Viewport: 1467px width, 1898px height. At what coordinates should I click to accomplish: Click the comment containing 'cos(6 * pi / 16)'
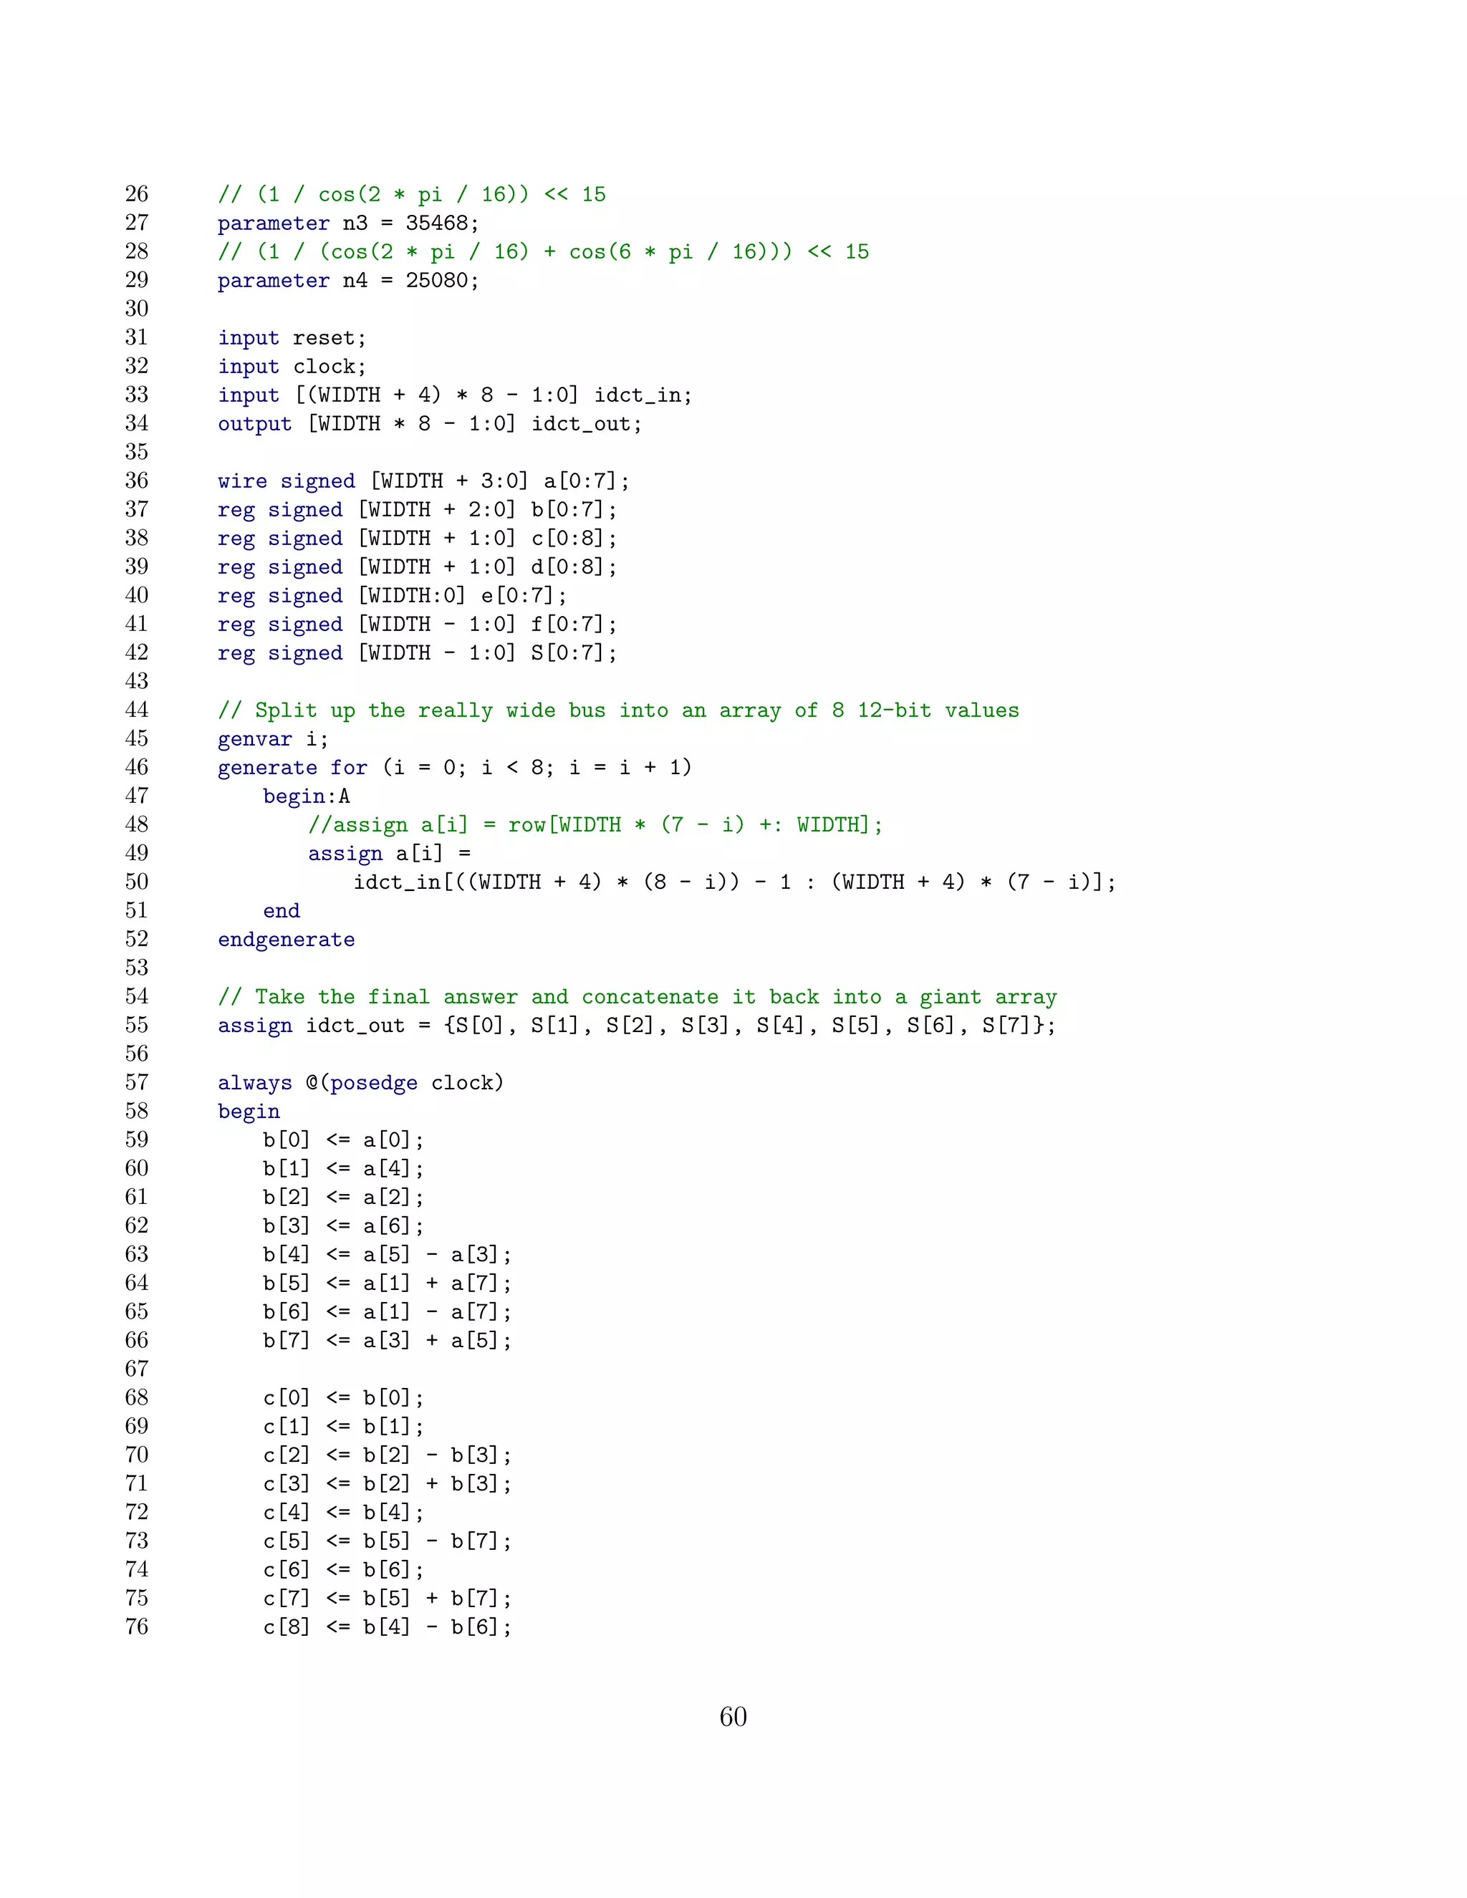543,252
